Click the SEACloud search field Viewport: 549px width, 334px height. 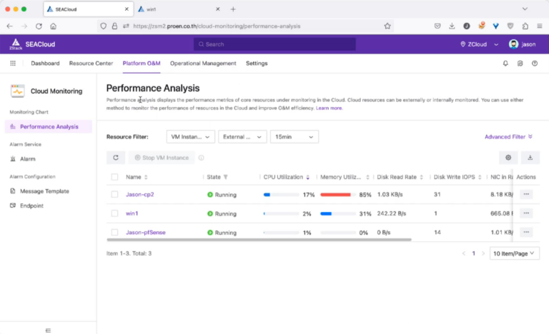(x=274, y=44)
